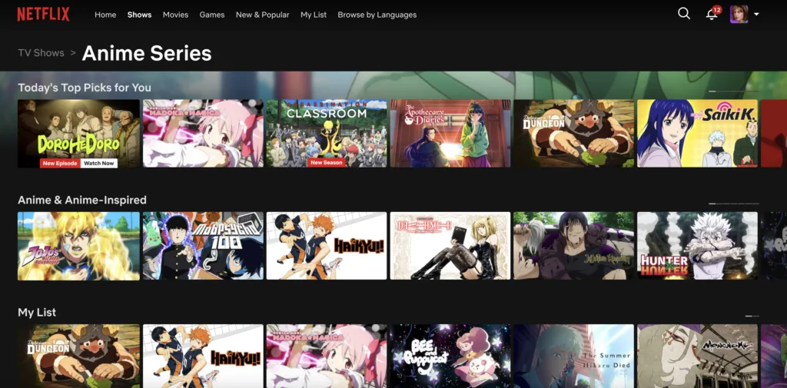The image size is (787, 388).
Task: Open Browse by Languages
Action: [x=377, y=15]
